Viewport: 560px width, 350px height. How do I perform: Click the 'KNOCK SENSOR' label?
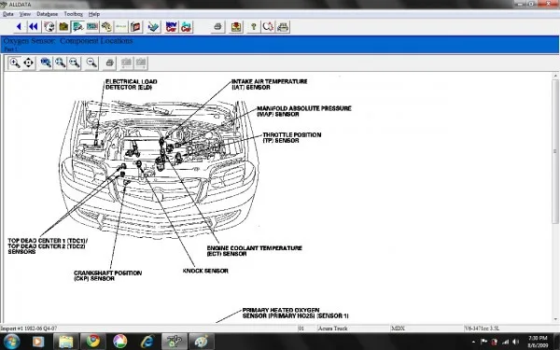pos(205,271)
